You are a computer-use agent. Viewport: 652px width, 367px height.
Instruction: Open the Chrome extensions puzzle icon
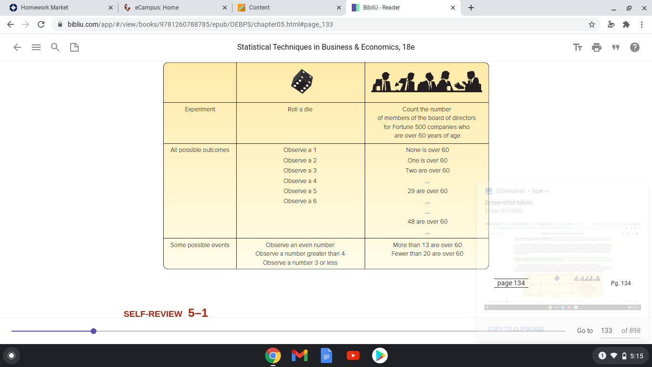point(626,24)
